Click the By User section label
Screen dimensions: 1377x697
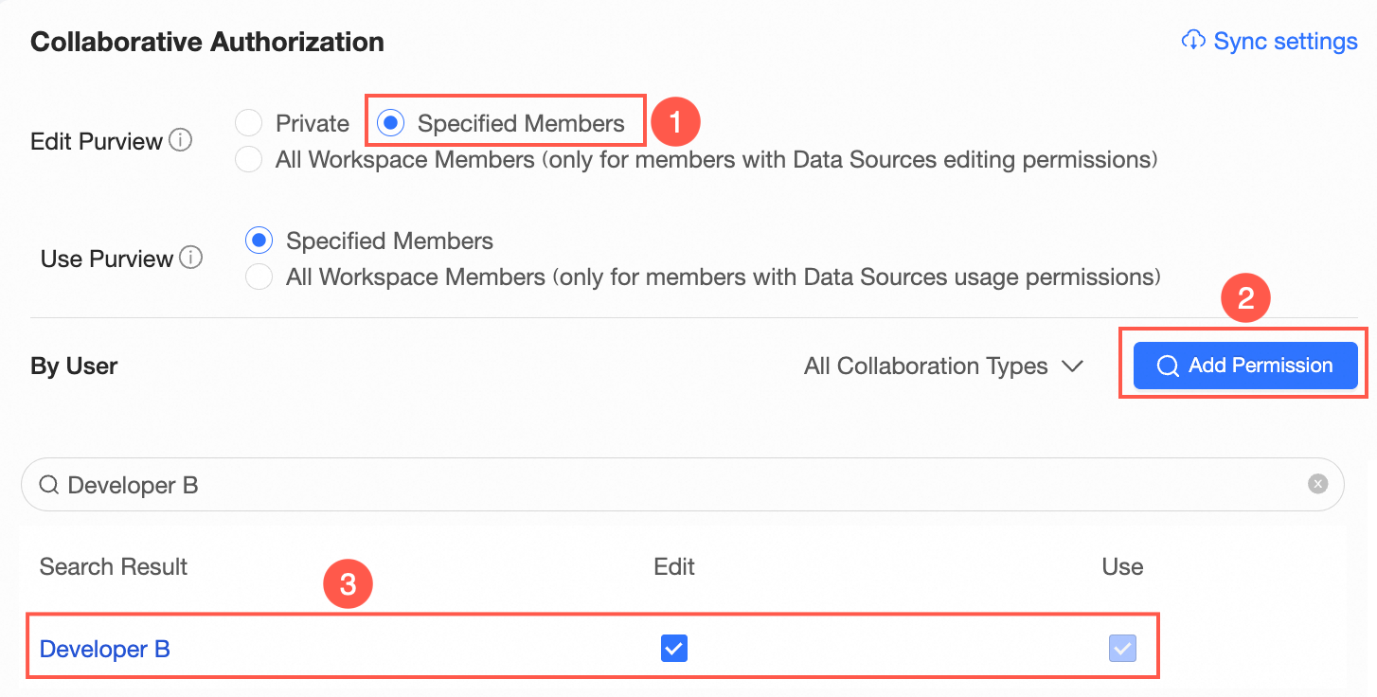click(x=74, y=366)
